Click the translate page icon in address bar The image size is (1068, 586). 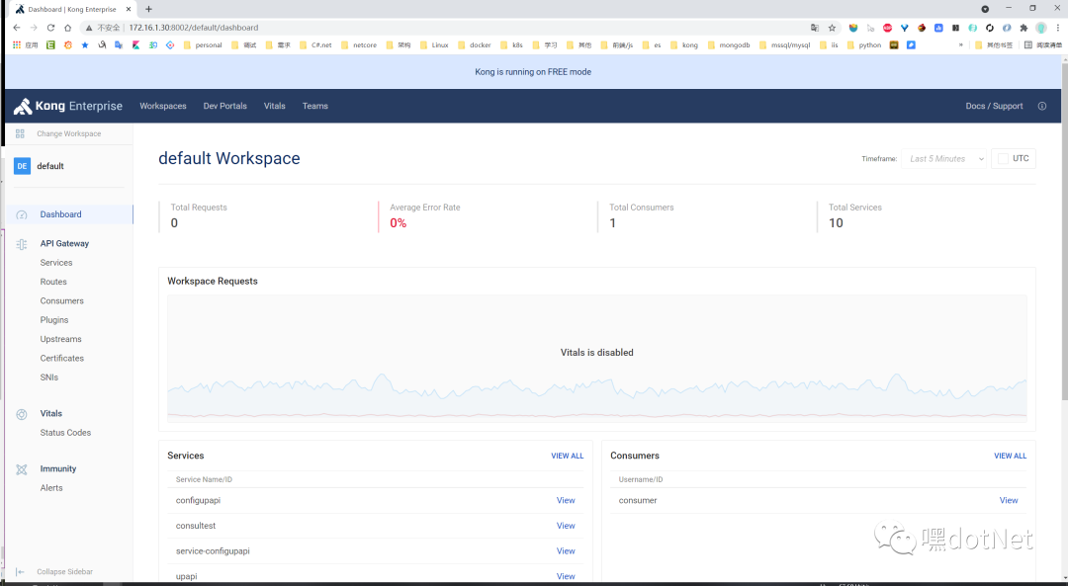[815, 28]
